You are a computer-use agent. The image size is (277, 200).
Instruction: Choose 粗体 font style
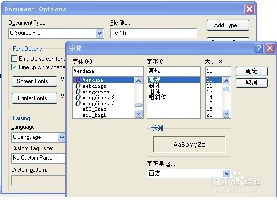(174, 92)
